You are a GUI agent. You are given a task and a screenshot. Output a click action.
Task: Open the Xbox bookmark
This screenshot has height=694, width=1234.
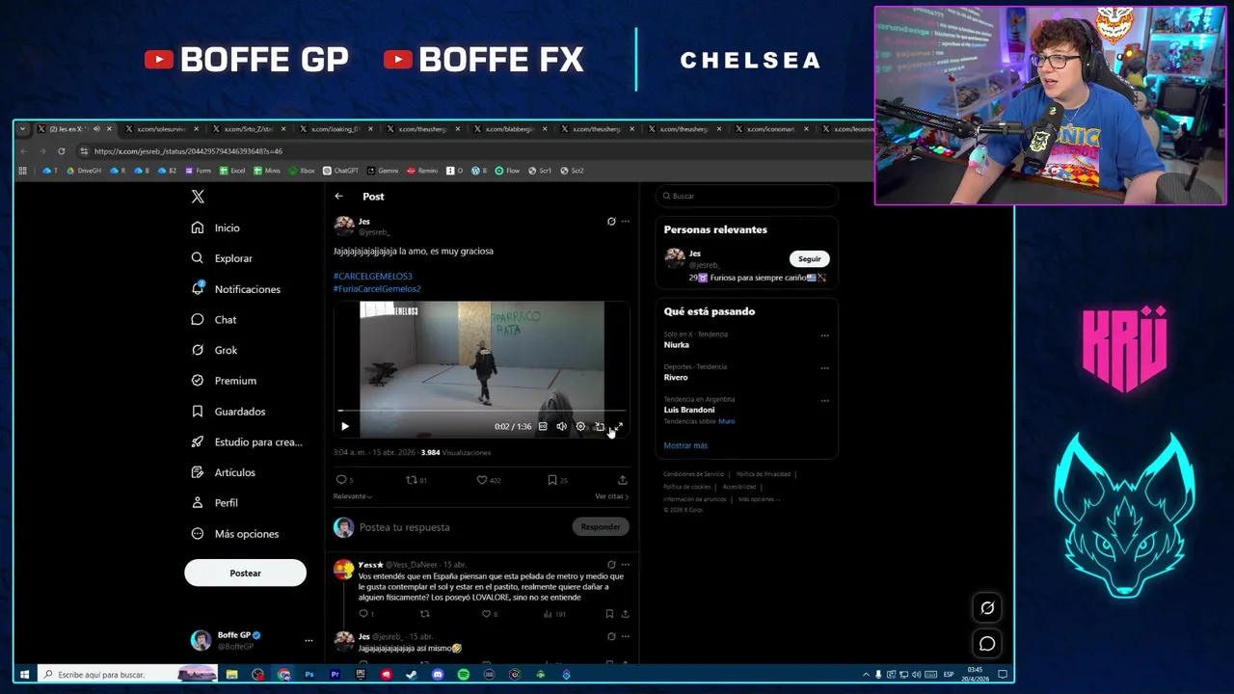point(302,171)
